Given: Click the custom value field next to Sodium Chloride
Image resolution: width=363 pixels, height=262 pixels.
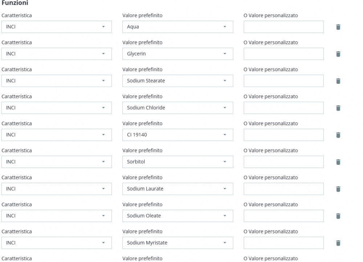Looking at the screenshot, I should click(x=283, y=108).
